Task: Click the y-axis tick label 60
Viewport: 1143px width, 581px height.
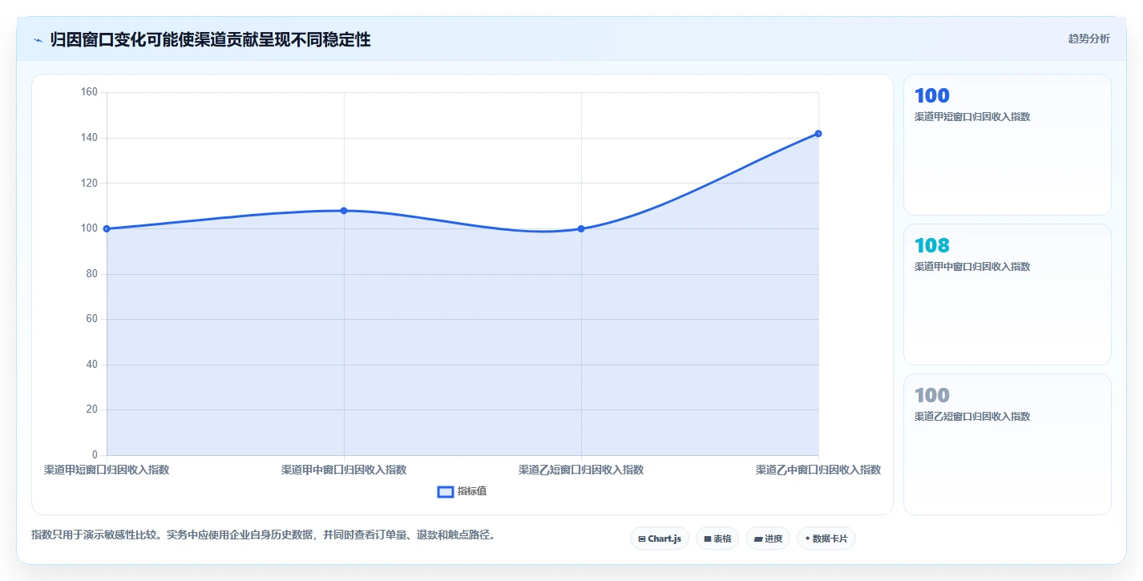Action: pos(91,319)
